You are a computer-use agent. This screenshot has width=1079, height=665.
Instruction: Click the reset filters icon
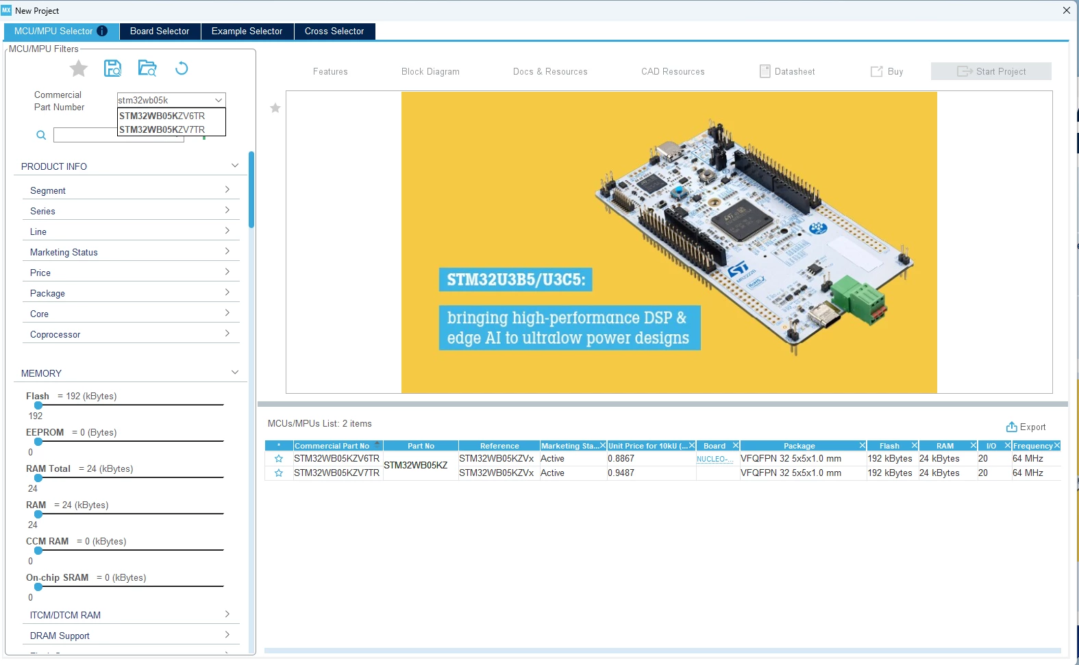coord(182,68)
